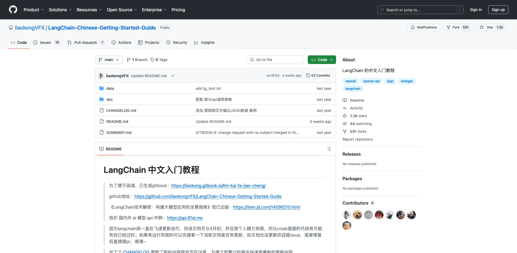Switch to the Security tab
This screenshot has width=517, height=253.
pyautogui.click(x=177, y=42)
